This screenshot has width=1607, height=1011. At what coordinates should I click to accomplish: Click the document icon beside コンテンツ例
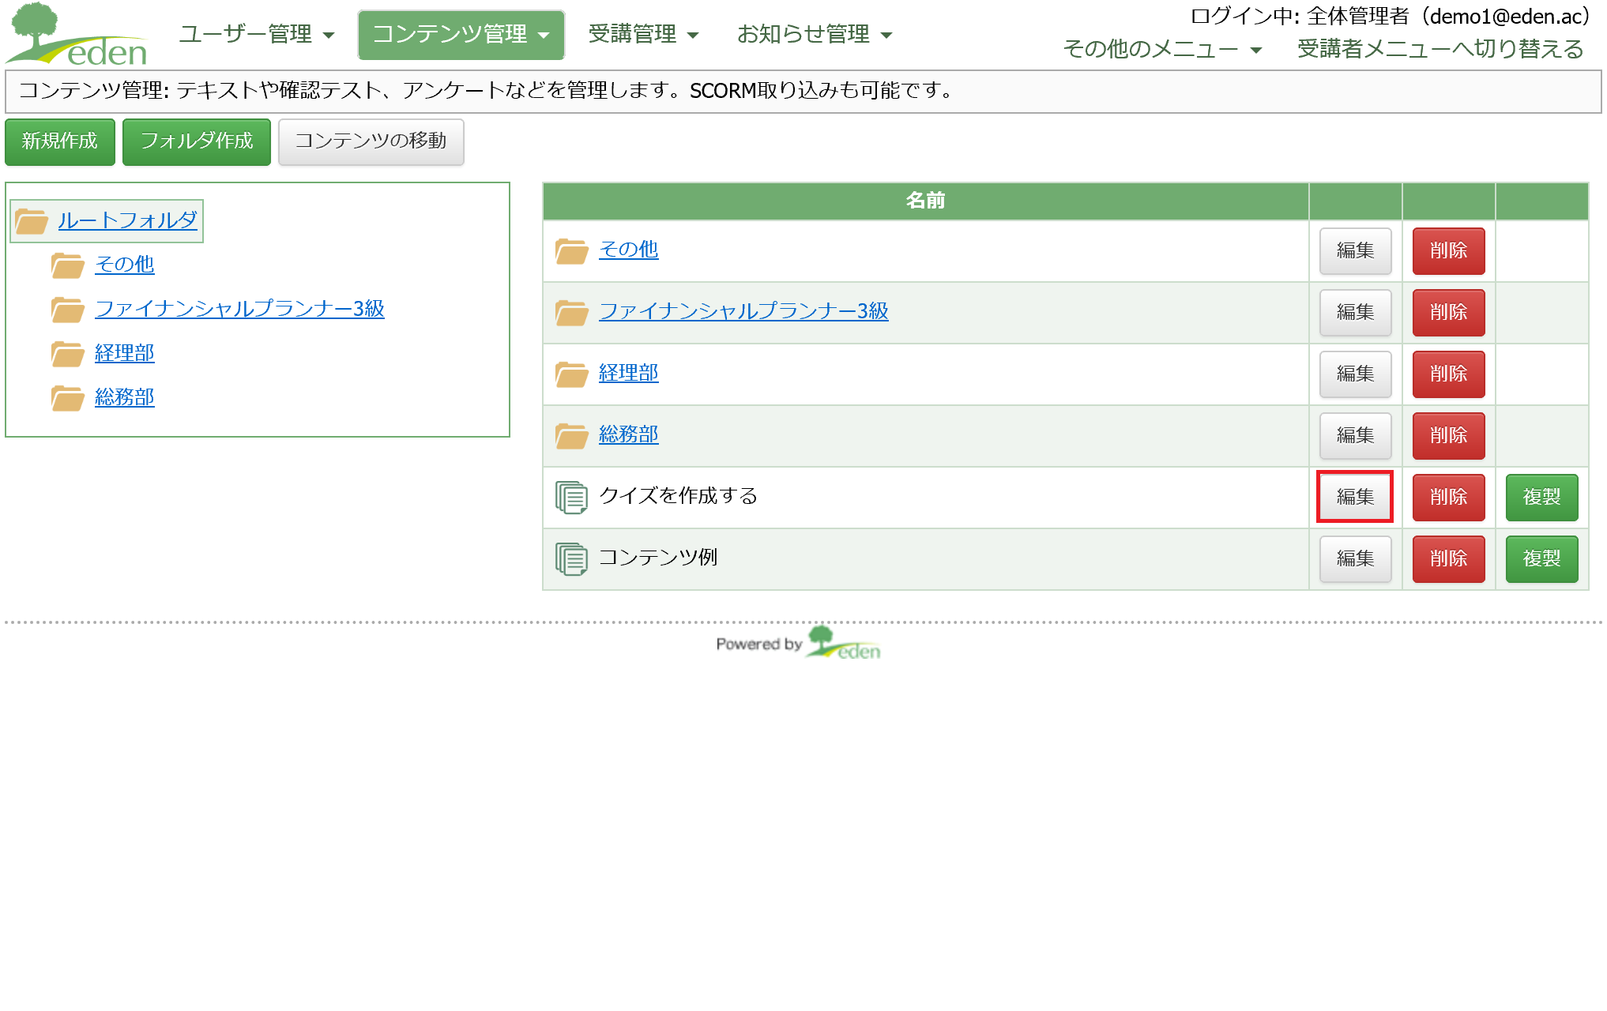pyautogui.click(x=571, y=558)
